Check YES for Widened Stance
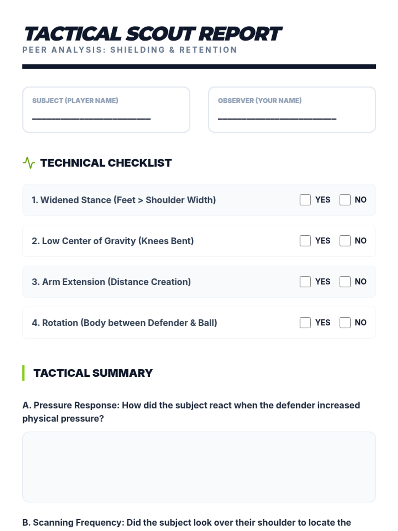The image size is (398, 531). click(x=305, y=200)
